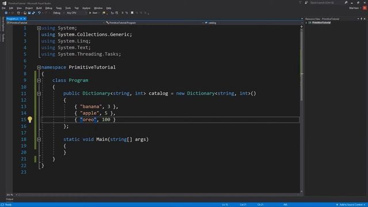This screenshot has height=207, width=368.
Task: Open the Debug menu
Action: [48, 8]
